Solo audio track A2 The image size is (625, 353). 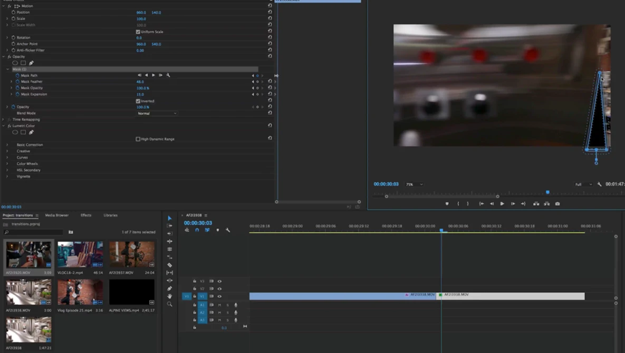tap(228, 313)
